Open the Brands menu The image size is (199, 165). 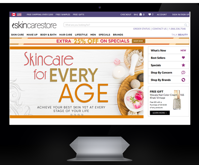point(118,35)
